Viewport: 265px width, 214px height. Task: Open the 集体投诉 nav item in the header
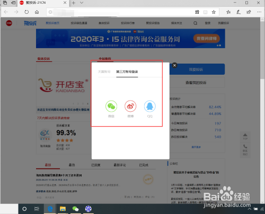(104, 23)
